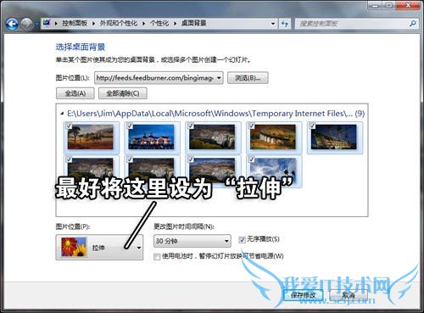Uncheck the third first-row wallpaper checkbox
Screen dimensions: 424x313
click(191, 126)
